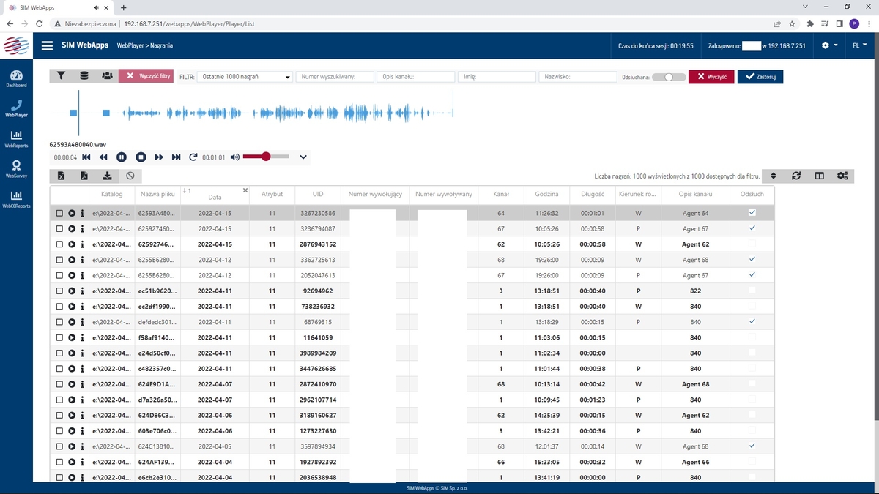Export recordings list to Excel
Image resolution: width=879 pixels, height=494 pixels.
62,176
